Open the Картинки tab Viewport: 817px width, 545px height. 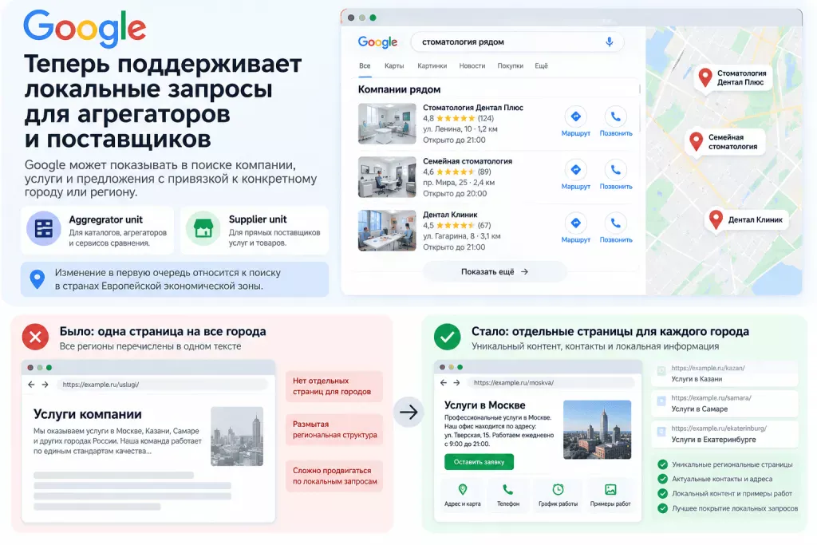[x=432, y=65]
